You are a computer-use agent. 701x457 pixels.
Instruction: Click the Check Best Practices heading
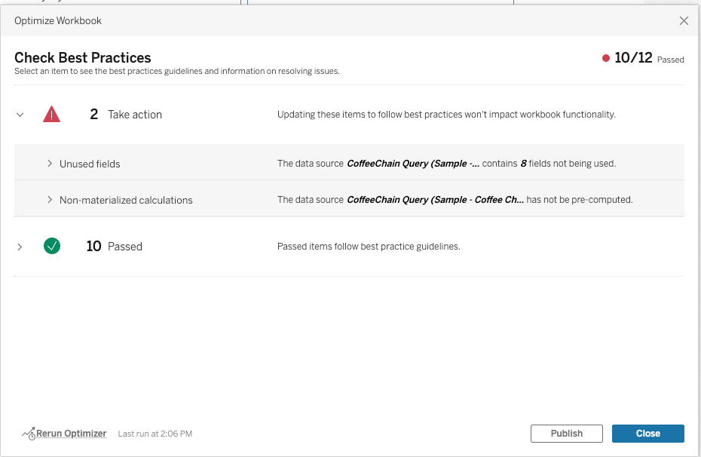[x=83, y=57]
